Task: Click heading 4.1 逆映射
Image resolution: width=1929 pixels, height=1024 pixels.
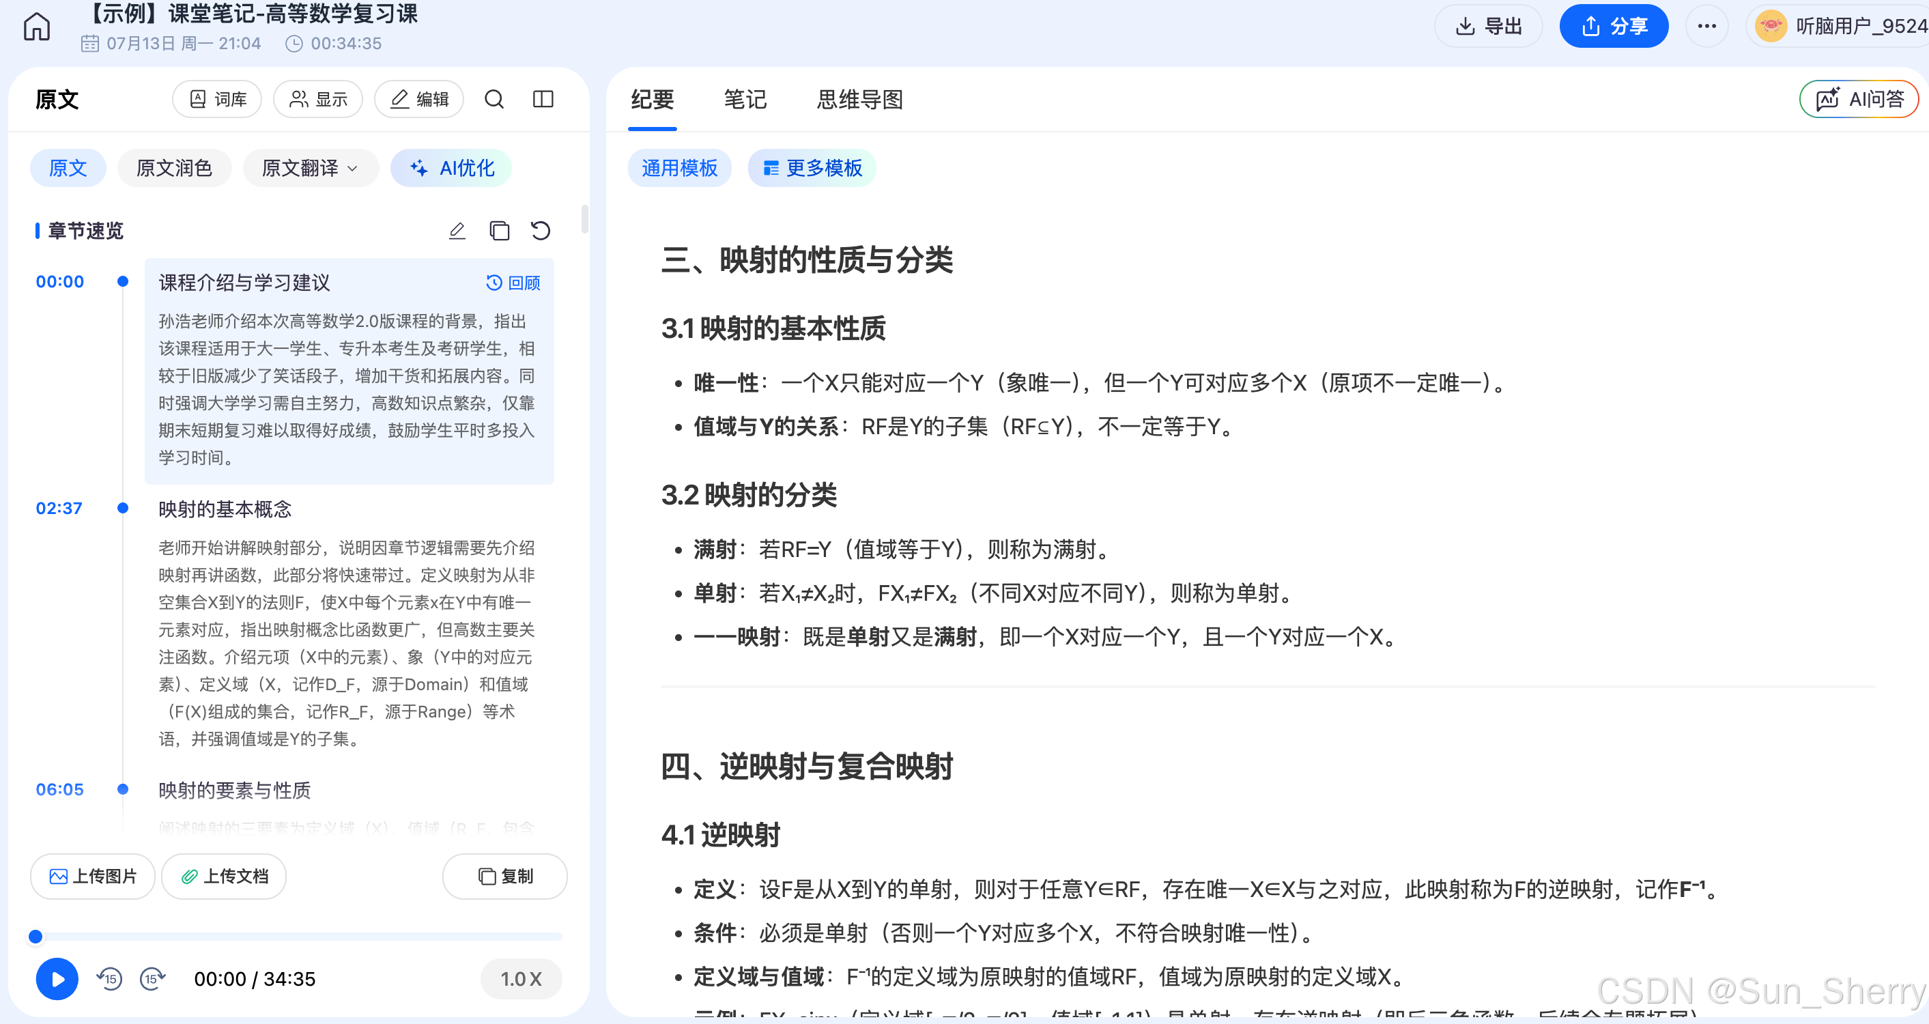Action: tap(720, 834)
